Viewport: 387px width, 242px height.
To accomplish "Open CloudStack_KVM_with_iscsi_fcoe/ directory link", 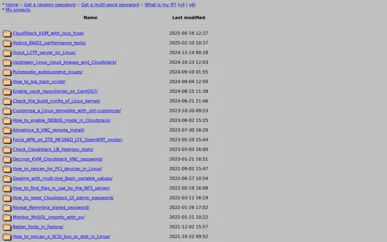I will 48,33.
